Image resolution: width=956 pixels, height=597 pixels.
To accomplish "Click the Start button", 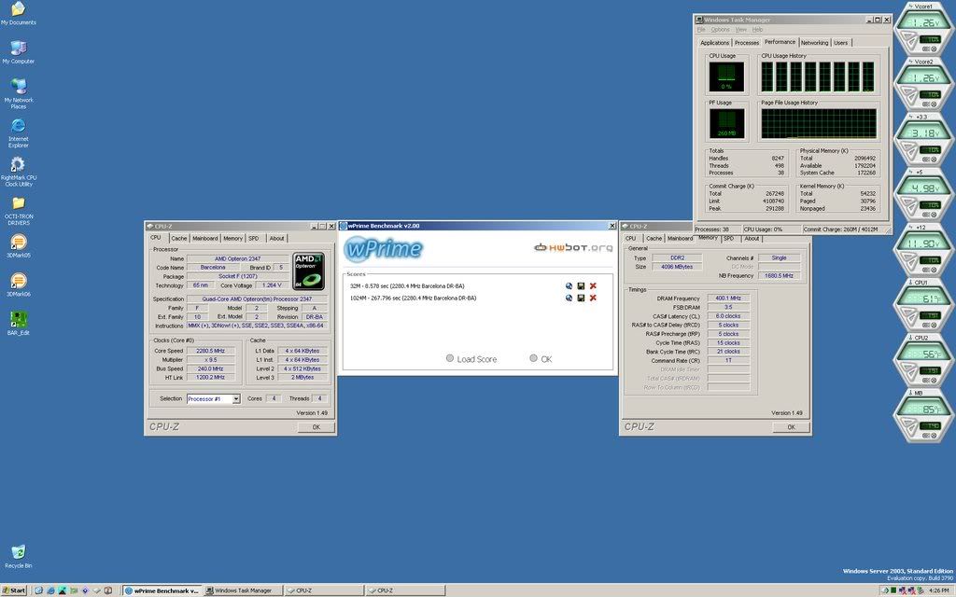I will point(14,590).
